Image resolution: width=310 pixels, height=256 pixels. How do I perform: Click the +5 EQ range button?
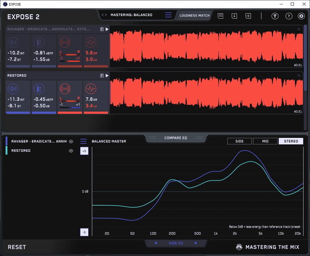click(84, 151)
